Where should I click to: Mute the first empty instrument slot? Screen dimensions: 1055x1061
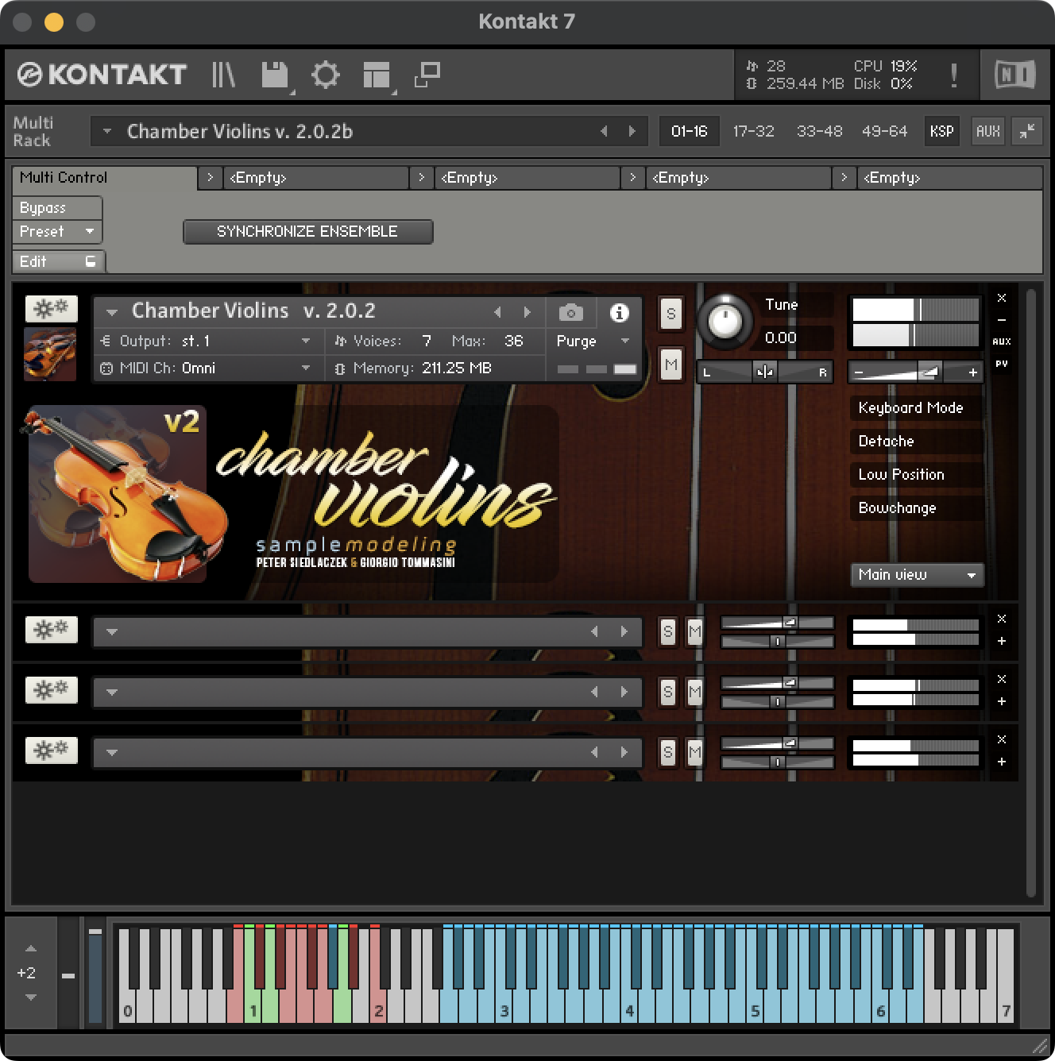(x=695, y=632)
